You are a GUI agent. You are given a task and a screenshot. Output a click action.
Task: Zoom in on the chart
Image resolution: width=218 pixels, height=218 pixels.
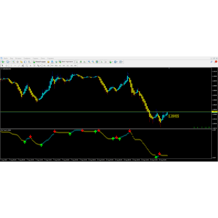[x=89, y=62]
